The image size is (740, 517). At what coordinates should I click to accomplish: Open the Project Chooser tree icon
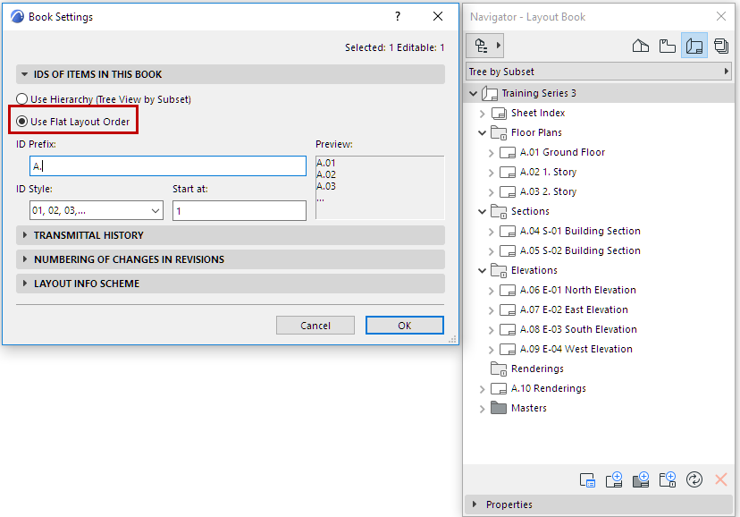(x=481, y=46)
